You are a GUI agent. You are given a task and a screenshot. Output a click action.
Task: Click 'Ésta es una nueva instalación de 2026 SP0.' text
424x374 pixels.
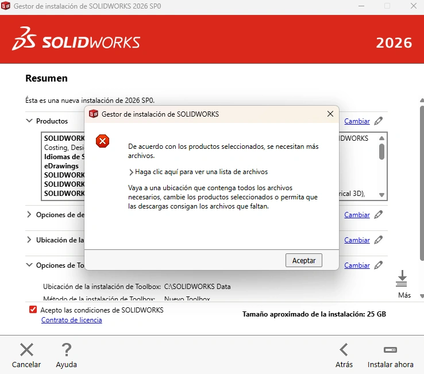(x=90, y=101)
